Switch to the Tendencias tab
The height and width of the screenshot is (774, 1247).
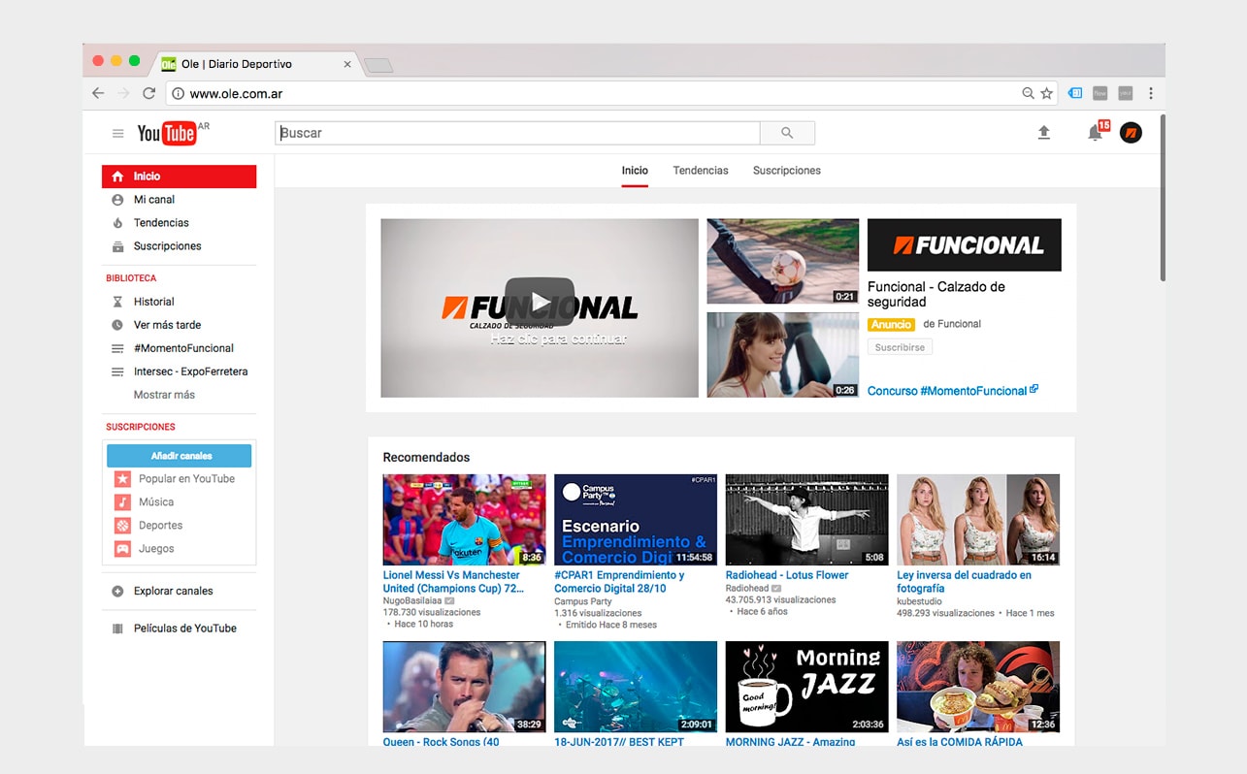point(701,171)
